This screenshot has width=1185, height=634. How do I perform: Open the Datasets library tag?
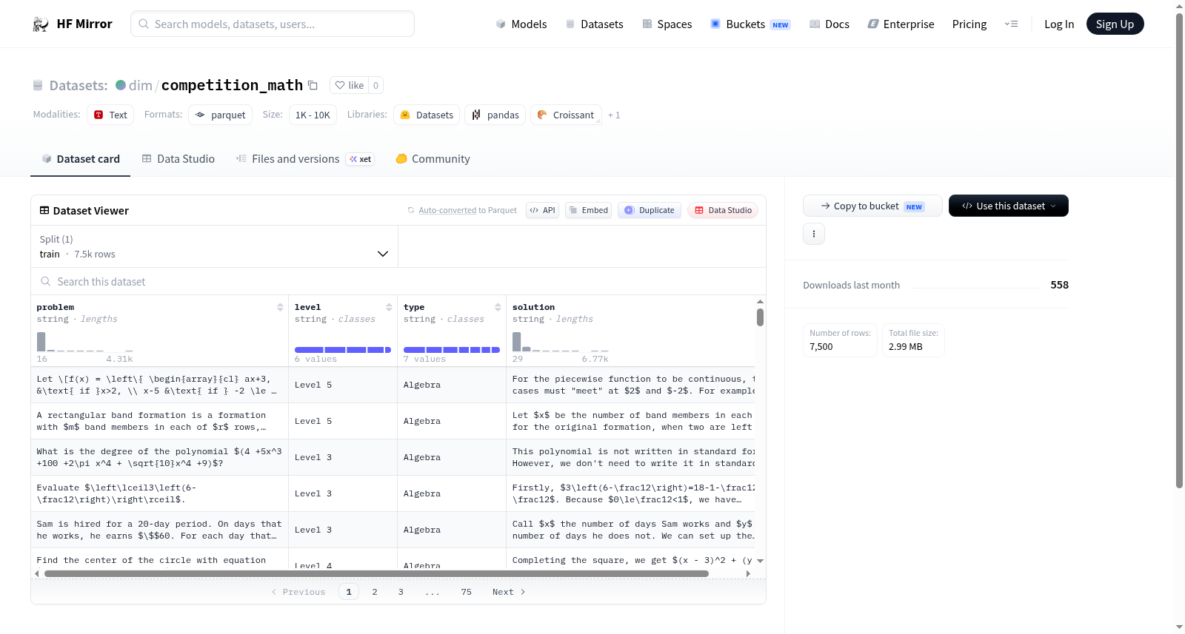coord(427,115)
